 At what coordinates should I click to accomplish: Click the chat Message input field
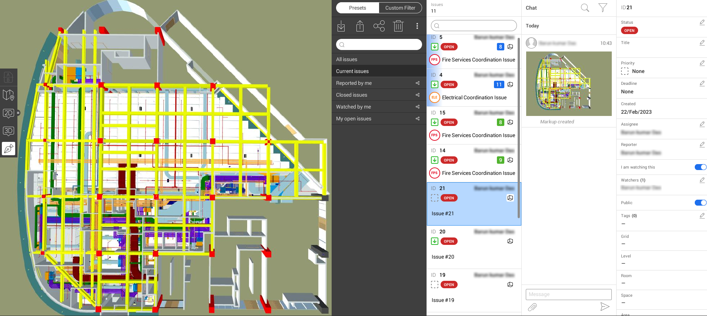click(x=568, y=294)
